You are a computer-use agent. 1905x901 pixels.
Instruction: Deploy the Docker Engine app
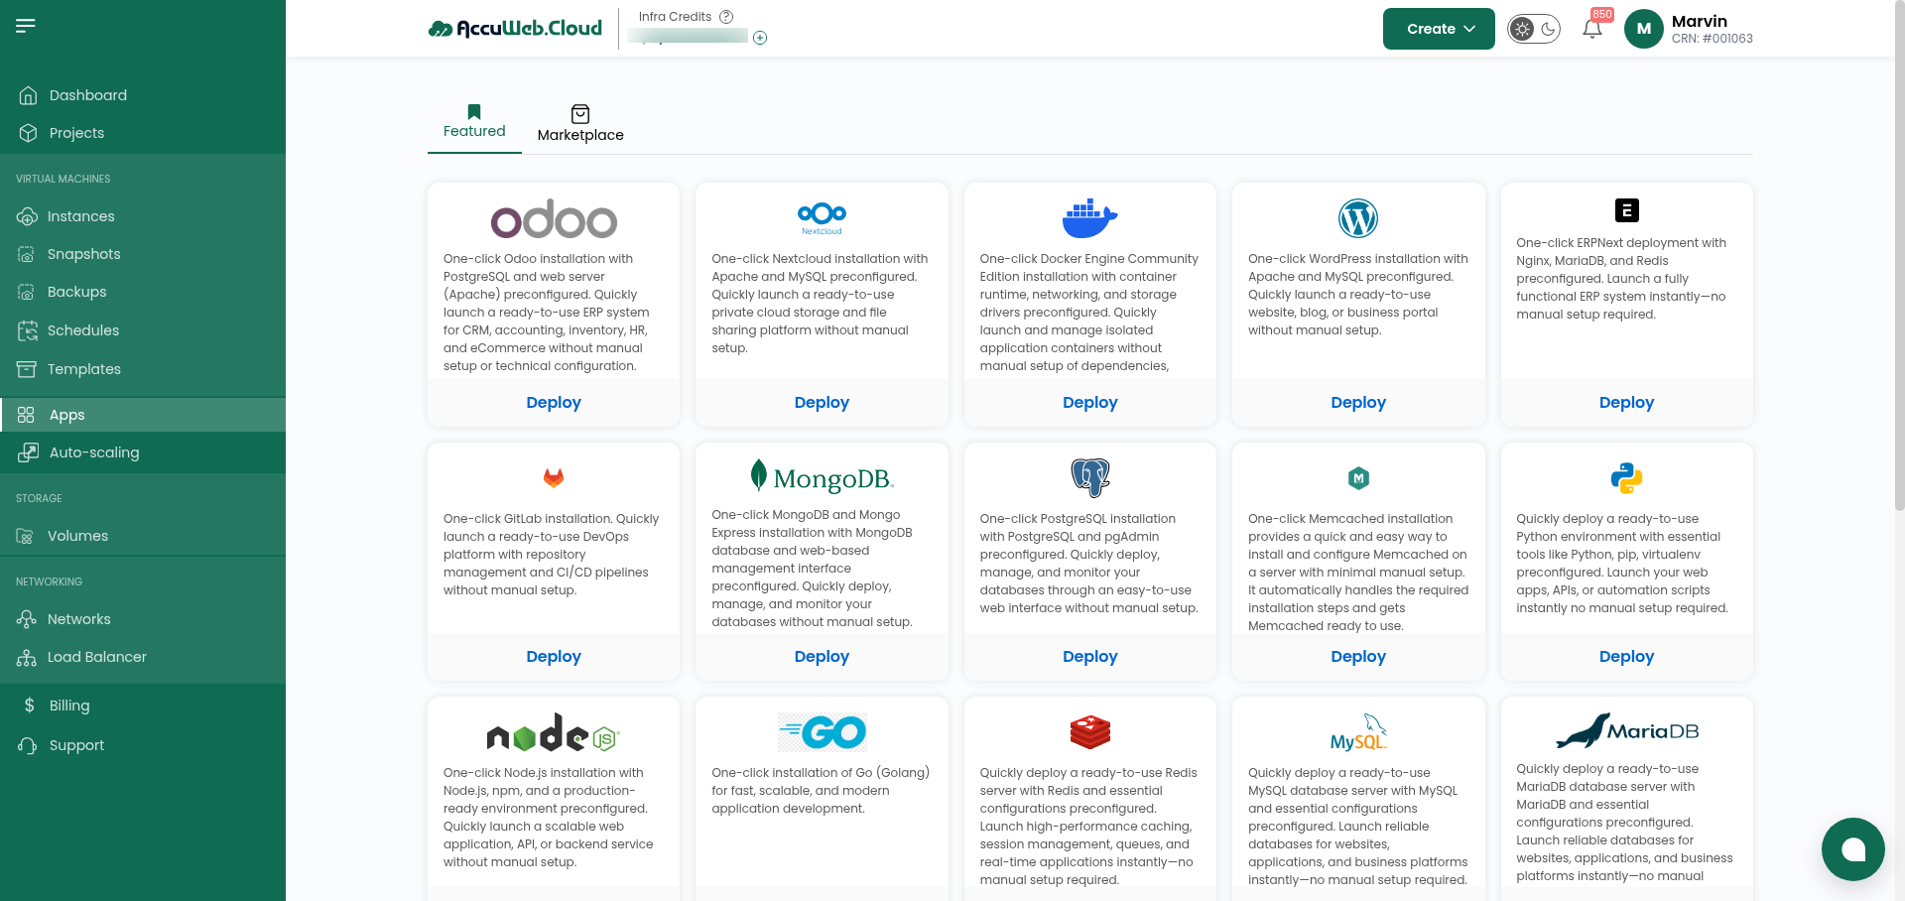(x=1089, y=403)
